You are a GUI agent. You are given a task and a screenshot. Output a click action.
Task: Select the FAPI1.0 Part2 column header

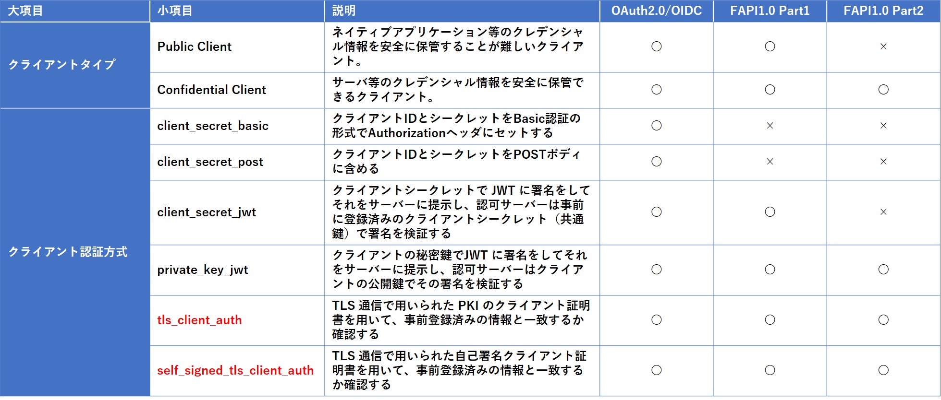[883, 11]
